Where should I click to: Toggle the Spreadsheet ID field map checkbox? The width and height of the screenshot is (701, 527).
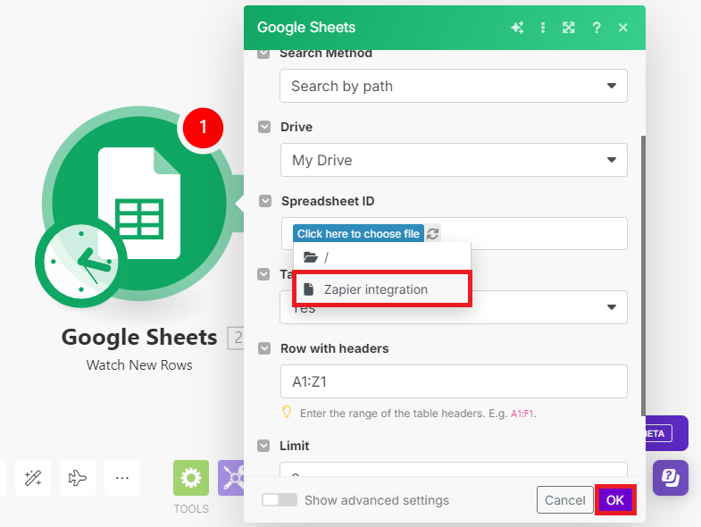pyautogui.click(x=265, y=201)
